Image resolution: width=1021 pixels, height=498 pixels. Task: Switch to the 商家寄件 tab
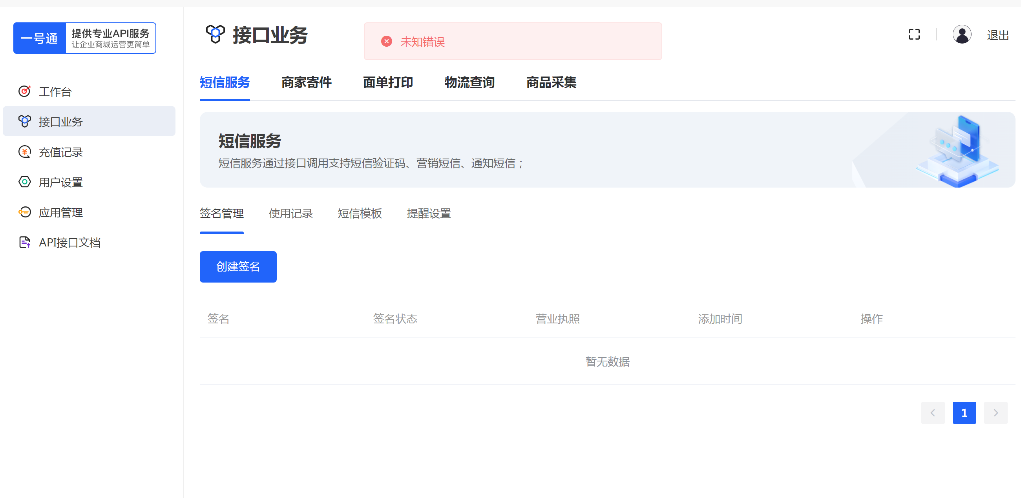[307, 82]
